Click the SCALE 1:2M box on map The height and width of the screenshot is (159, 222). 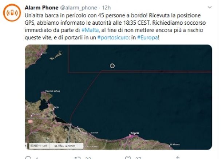pos(38,146)
